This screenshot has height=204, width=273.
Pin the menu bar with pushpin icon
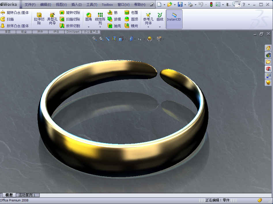point(152,4)
